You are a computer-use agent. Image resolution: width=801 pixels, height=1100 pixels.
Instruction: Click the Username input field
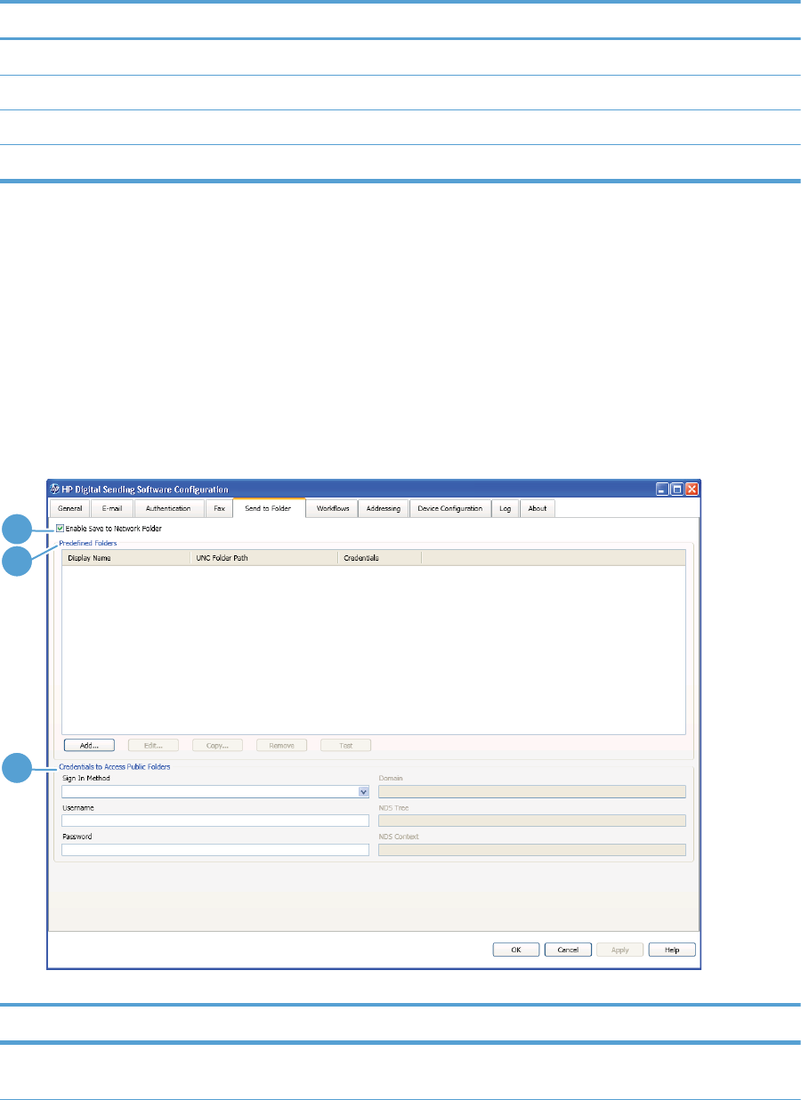(x=215, y=821)
